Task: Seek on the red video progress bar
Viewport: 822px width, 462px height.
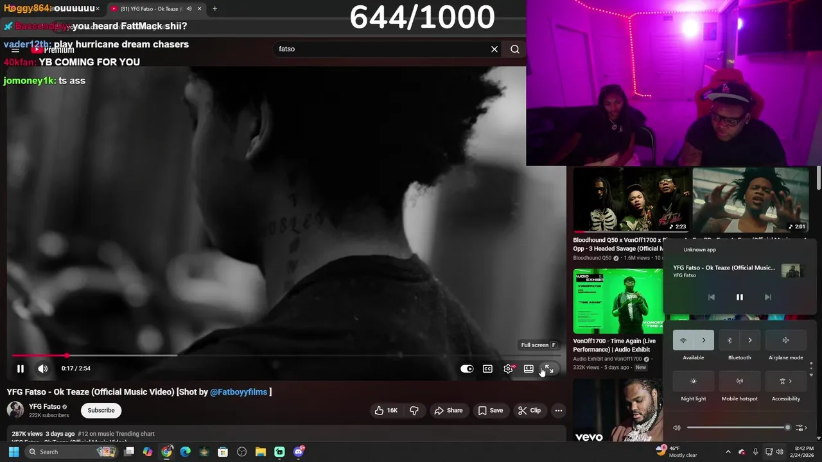Action: pos(286,355)
